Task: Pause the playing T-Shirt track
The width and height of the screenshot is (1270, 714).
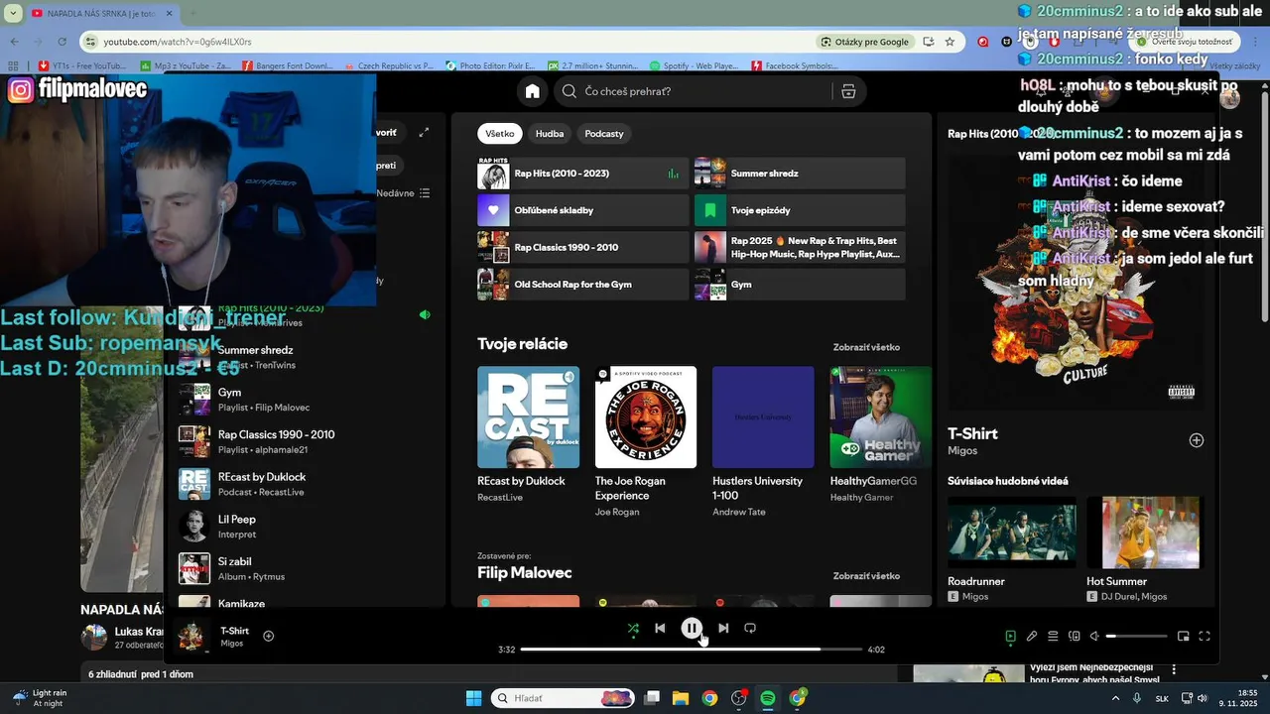Action: (692, 628)
